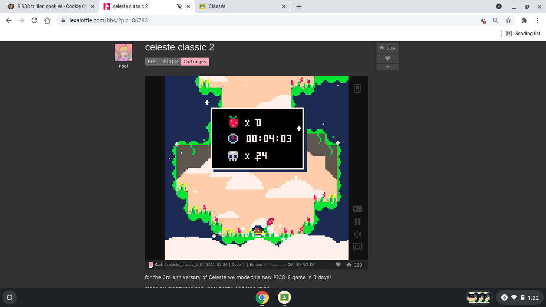
Task: Open the noel username link
Action: 123,66
